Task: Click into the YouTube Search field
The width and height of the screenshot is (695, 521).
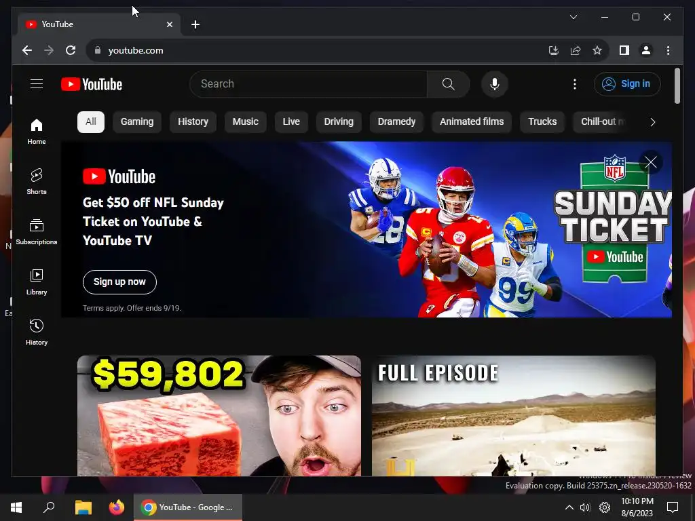Action: pos(309,84)
